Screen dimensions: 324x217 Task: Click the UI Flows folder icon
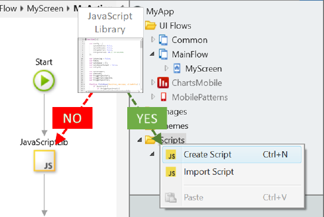coord(150,25)
